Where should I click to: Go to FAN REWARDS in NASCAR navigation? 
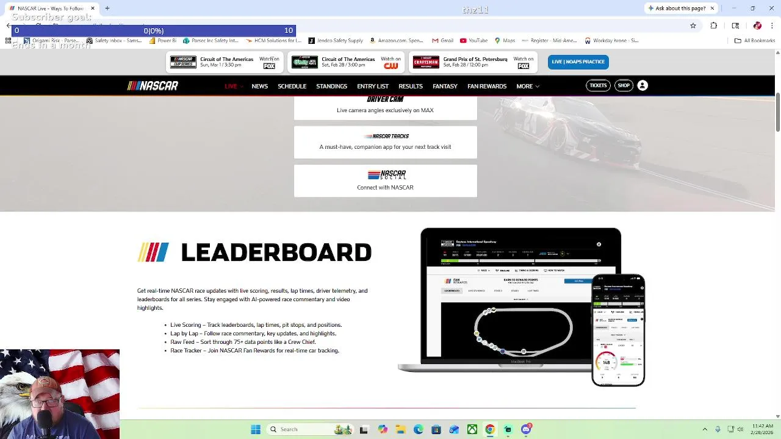tap(487, 87)
